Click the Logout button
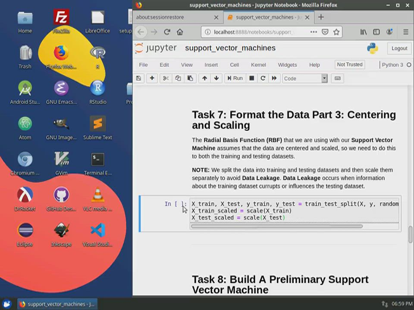This screenshot has height=310, width=414. coord(399,49)
